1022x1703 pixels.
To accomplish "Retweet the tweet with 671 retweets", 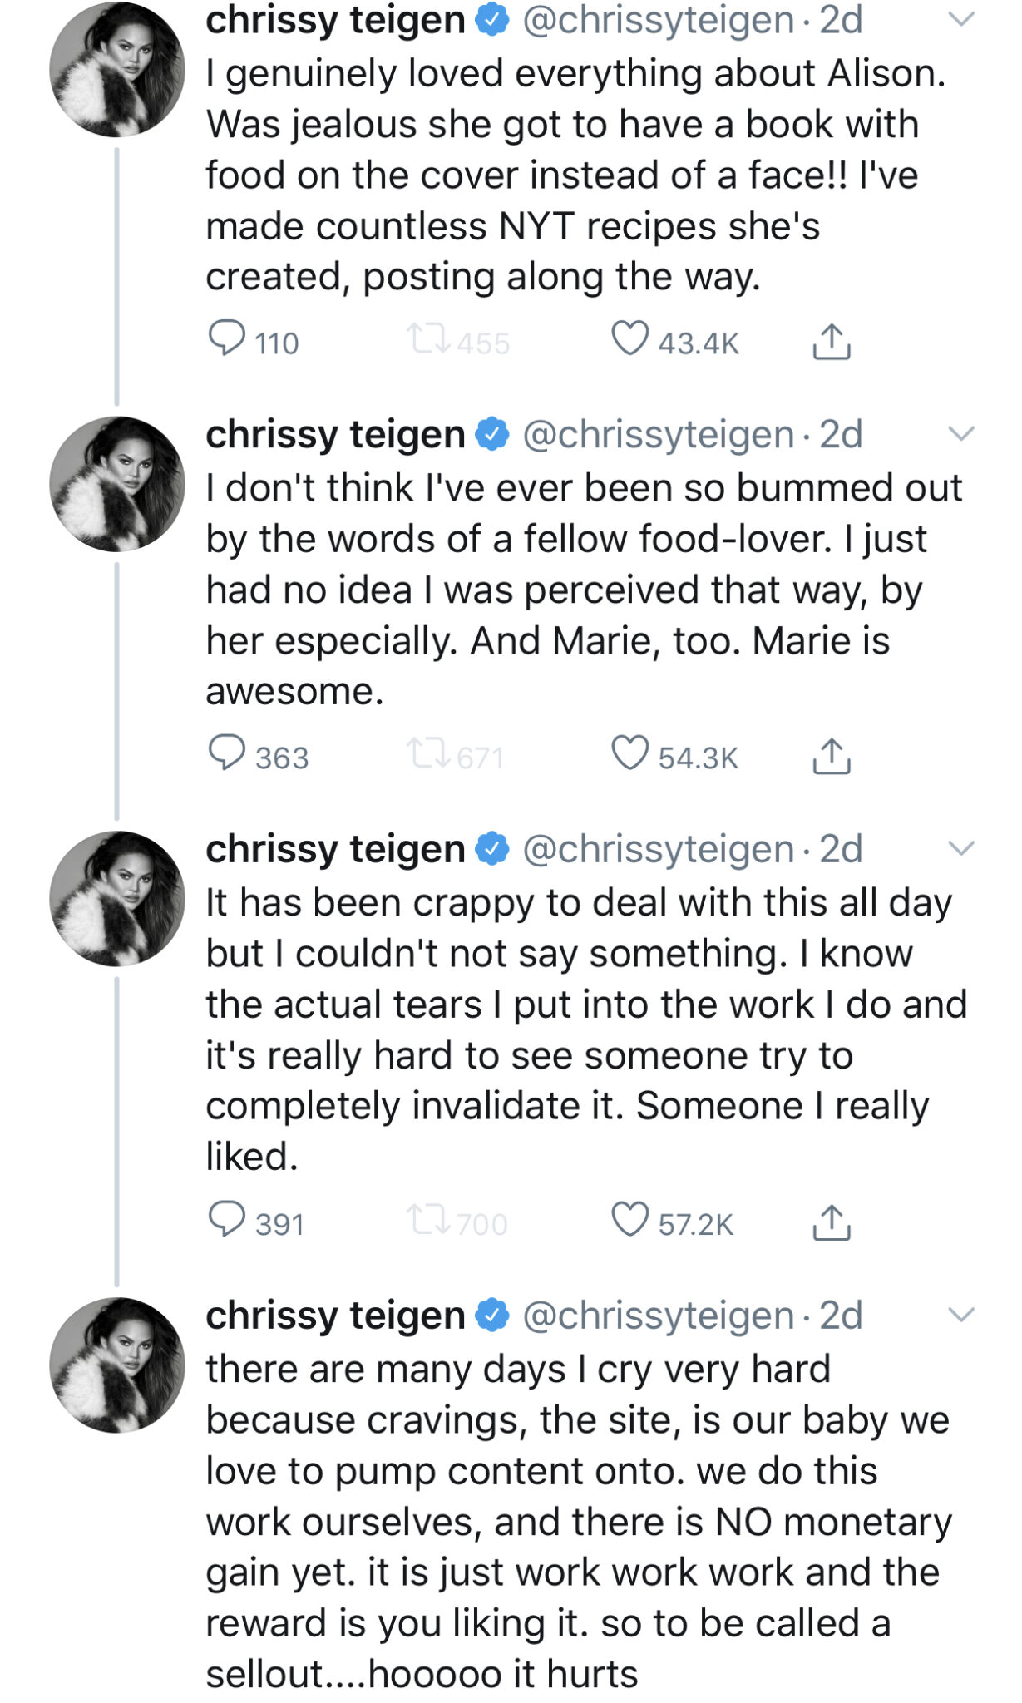I will pos(428,754).
